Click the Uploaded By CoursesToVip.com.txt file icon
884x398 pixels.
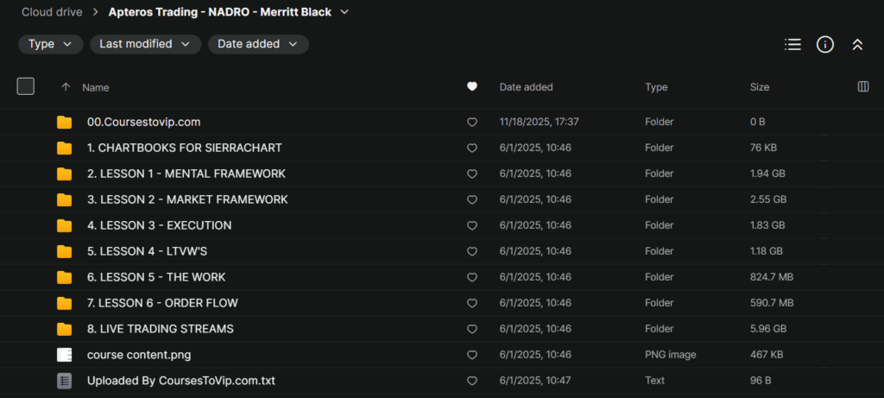(x=65, y=381)
